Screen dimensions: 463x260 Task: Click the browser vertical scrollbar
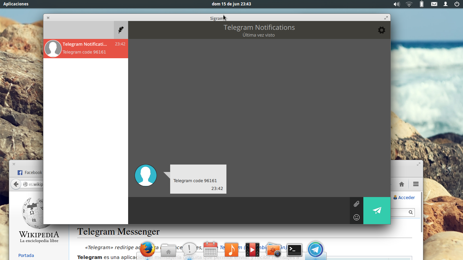(x=421, y=212)
